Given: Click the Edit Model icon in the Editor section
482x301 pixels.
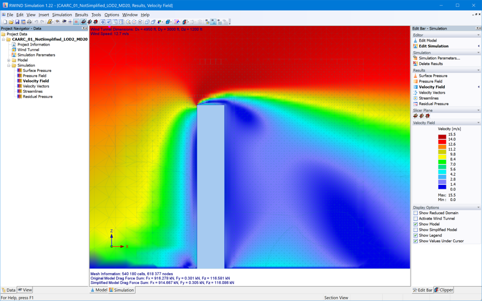Looking at the screenshot, I should coord(416,40).
